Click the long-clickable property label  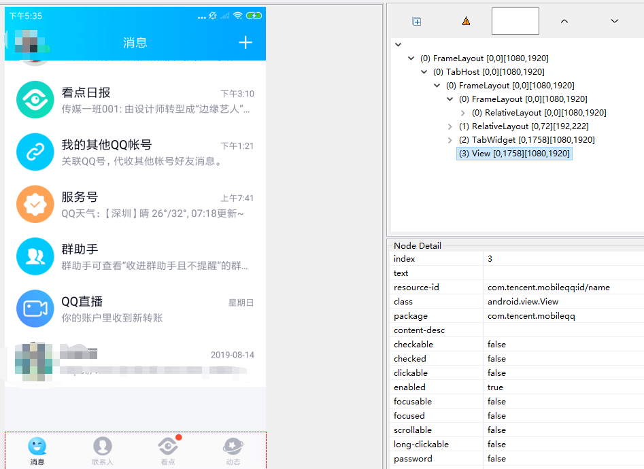[421, 445]
